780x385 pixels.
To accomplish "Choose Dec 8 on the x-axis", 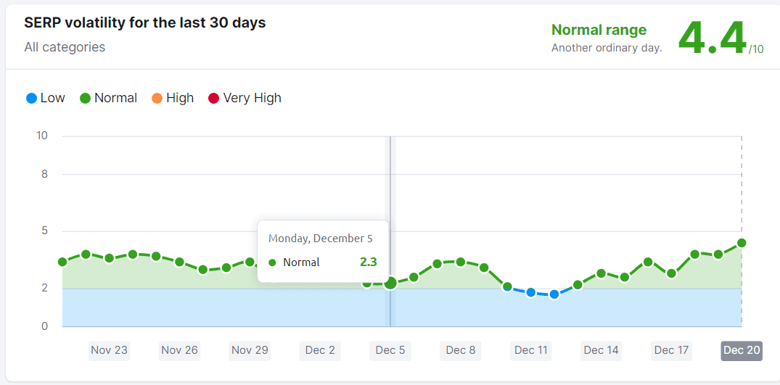I will tap(461, 350).
